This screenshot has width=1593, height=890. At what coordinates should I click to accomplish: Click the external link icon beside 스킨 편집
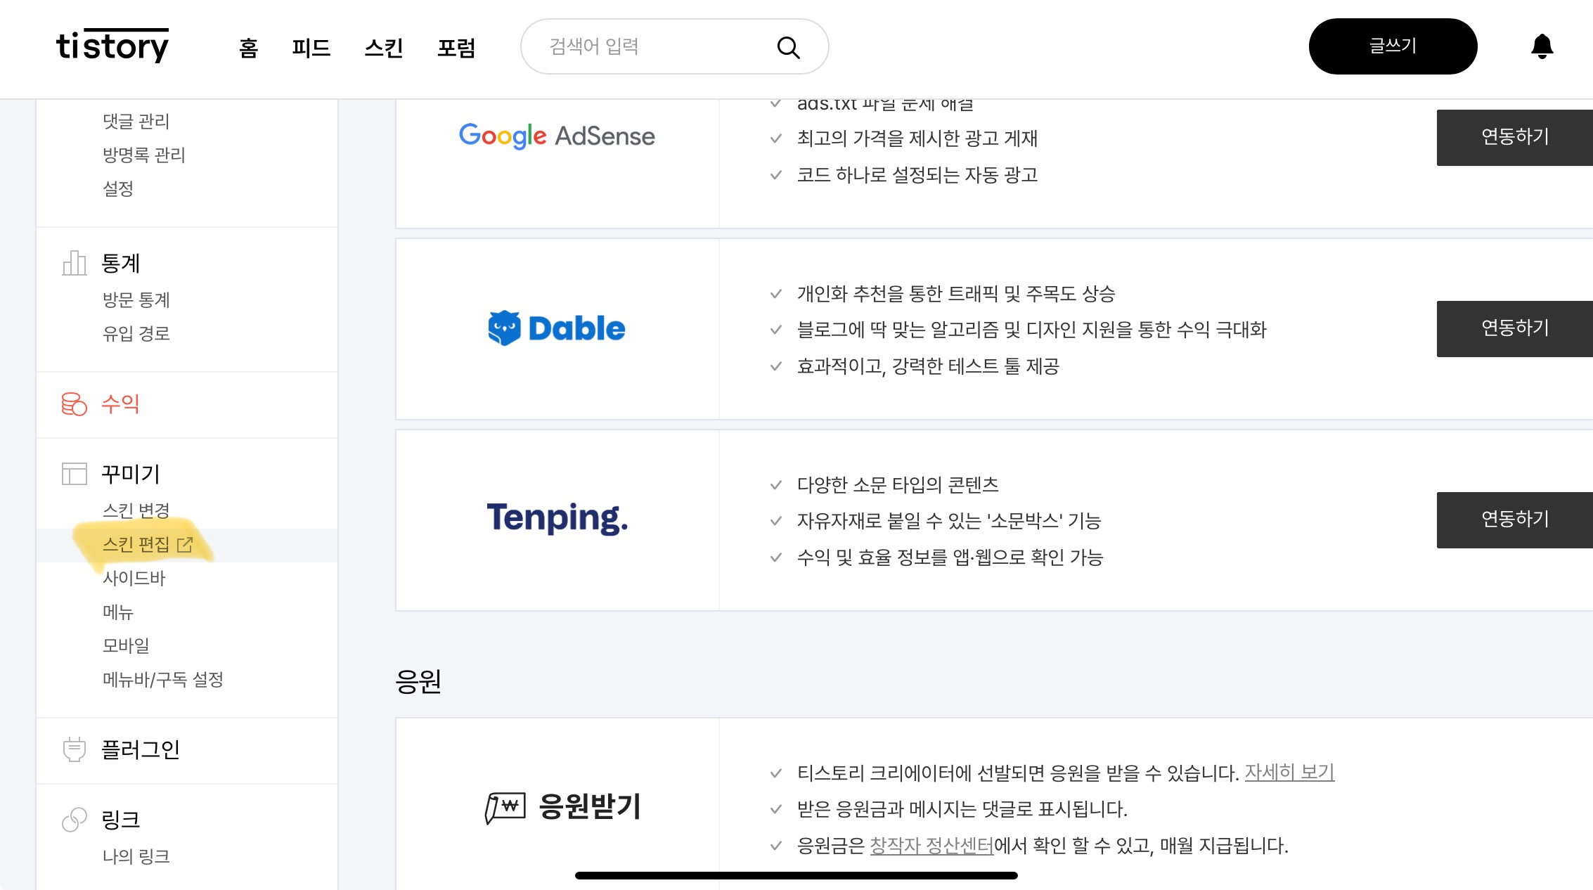pos(185,544)
